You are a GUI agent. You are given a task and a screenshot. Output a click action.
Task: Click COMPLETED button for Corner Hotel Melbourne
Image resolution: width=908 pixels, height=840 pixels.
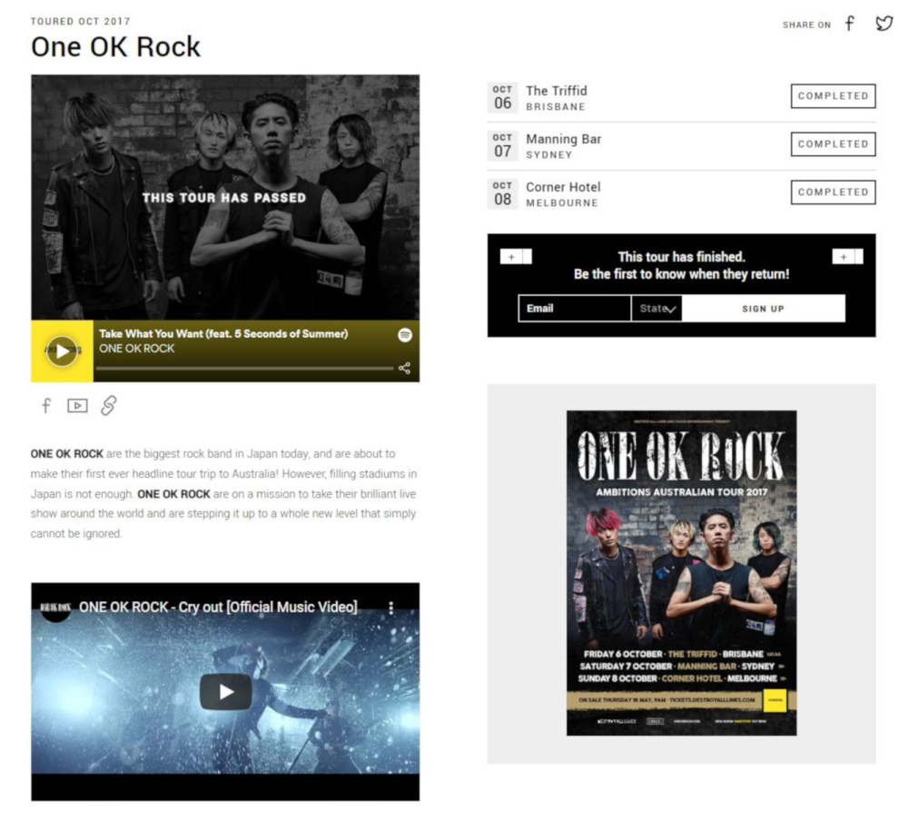[x=834, y=193]
